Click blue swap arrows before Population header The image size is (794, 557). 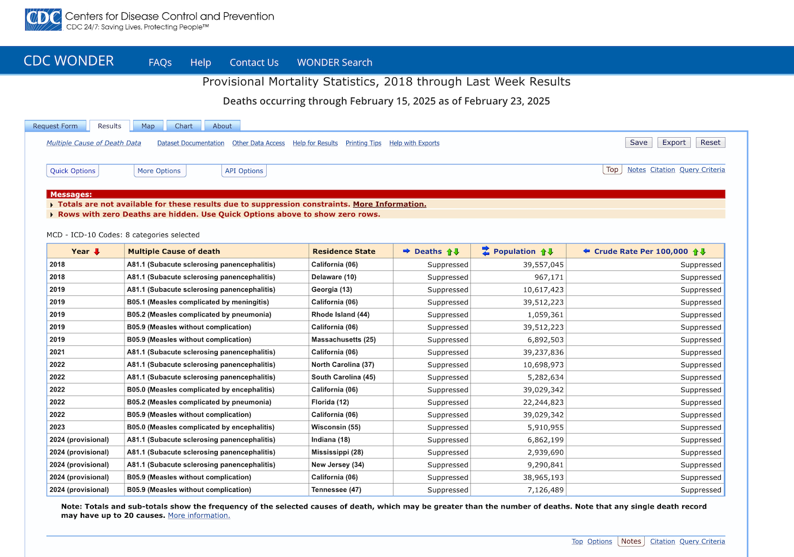click(486, 251)
